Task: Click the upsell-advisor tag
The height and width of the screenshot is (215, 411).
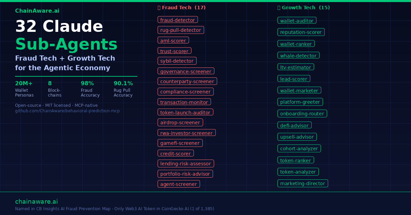Action: (x=297, y=137)
